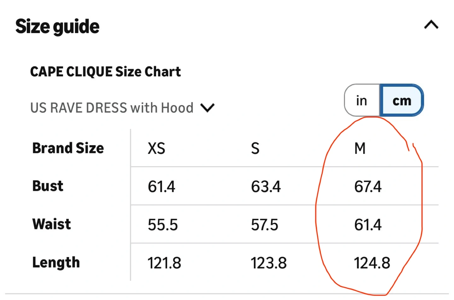Open the US RAVE DRESS with Hood dropdown
Screen dimensions: 454x300
tap(112, 108)
